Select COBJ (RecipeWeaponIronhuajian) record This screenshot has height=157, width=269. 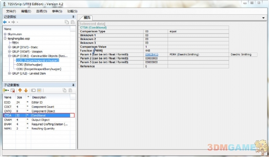coord(37,60)
